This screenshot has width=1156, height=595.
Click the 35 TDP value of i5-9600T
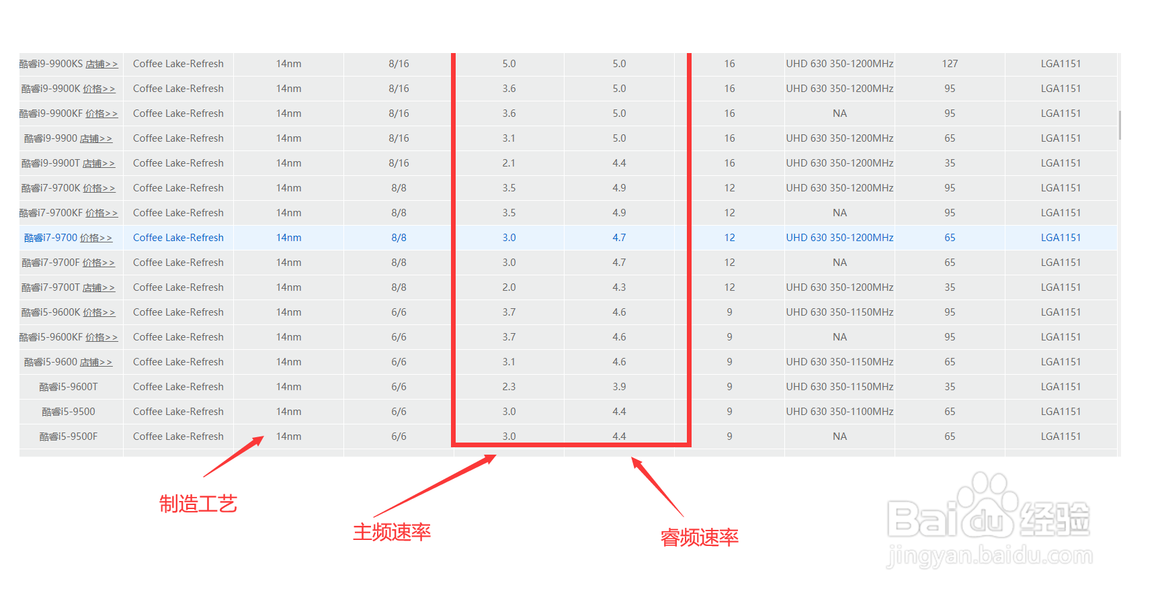950,387
